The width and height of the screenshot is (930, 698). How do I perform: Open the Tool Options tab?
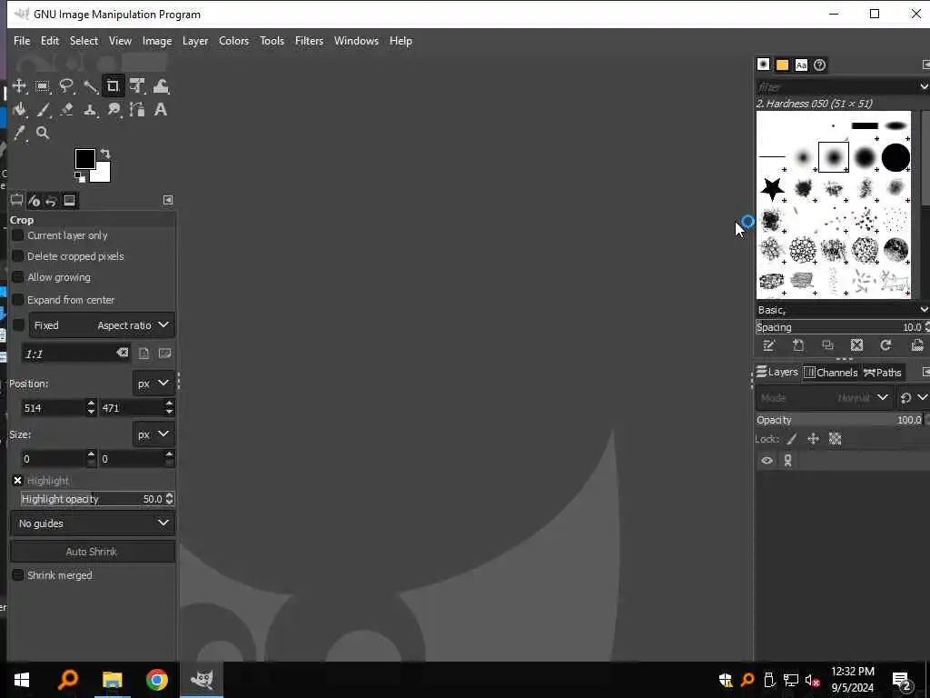click(16, 201)
